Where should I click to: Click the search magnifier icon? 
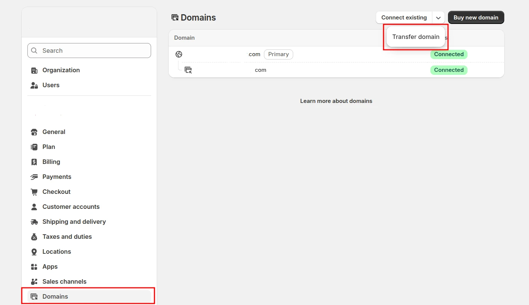point(34,51)
